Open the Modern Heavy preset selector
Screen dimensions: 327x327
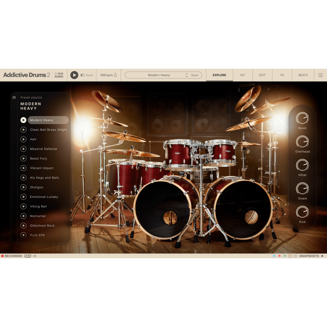[159, 75]
